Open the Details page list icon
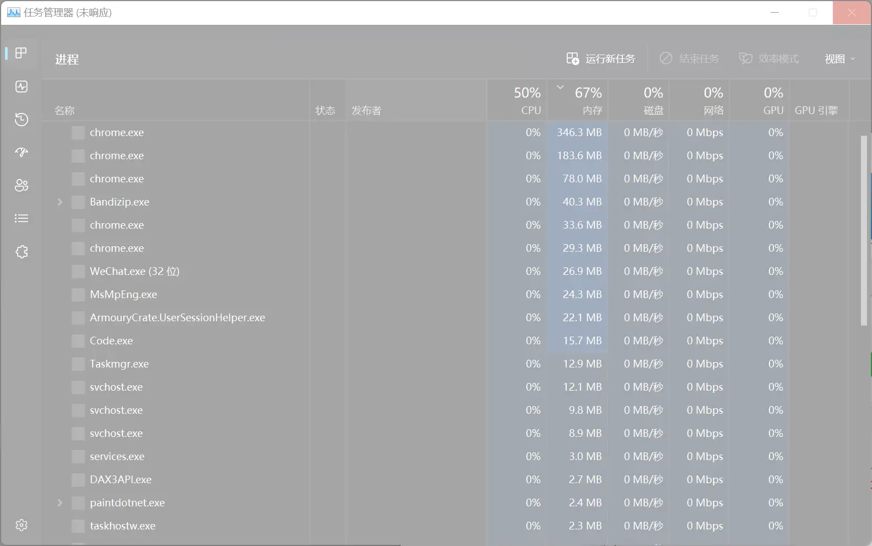This screenshot has height=546, width=872. pos(21,219)
